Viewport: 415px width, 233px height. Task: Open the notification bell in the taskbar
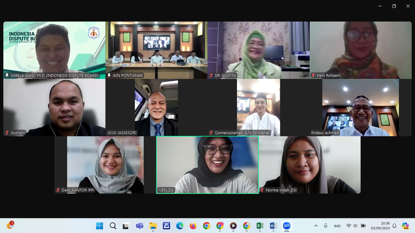pos(394,226)
